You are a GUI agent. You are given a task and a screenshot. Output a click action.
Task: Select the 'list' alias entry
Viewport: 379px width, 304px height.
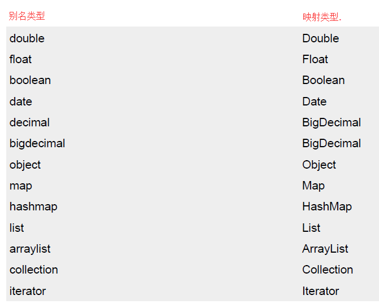coord(16,228)
